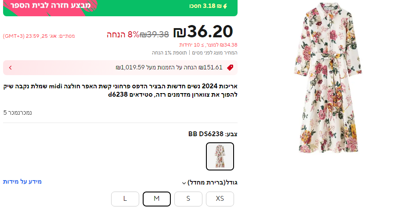The image size is (411, 210).
Task: Open coupon details with the red chevron
Action: click(x=10, y=68)
